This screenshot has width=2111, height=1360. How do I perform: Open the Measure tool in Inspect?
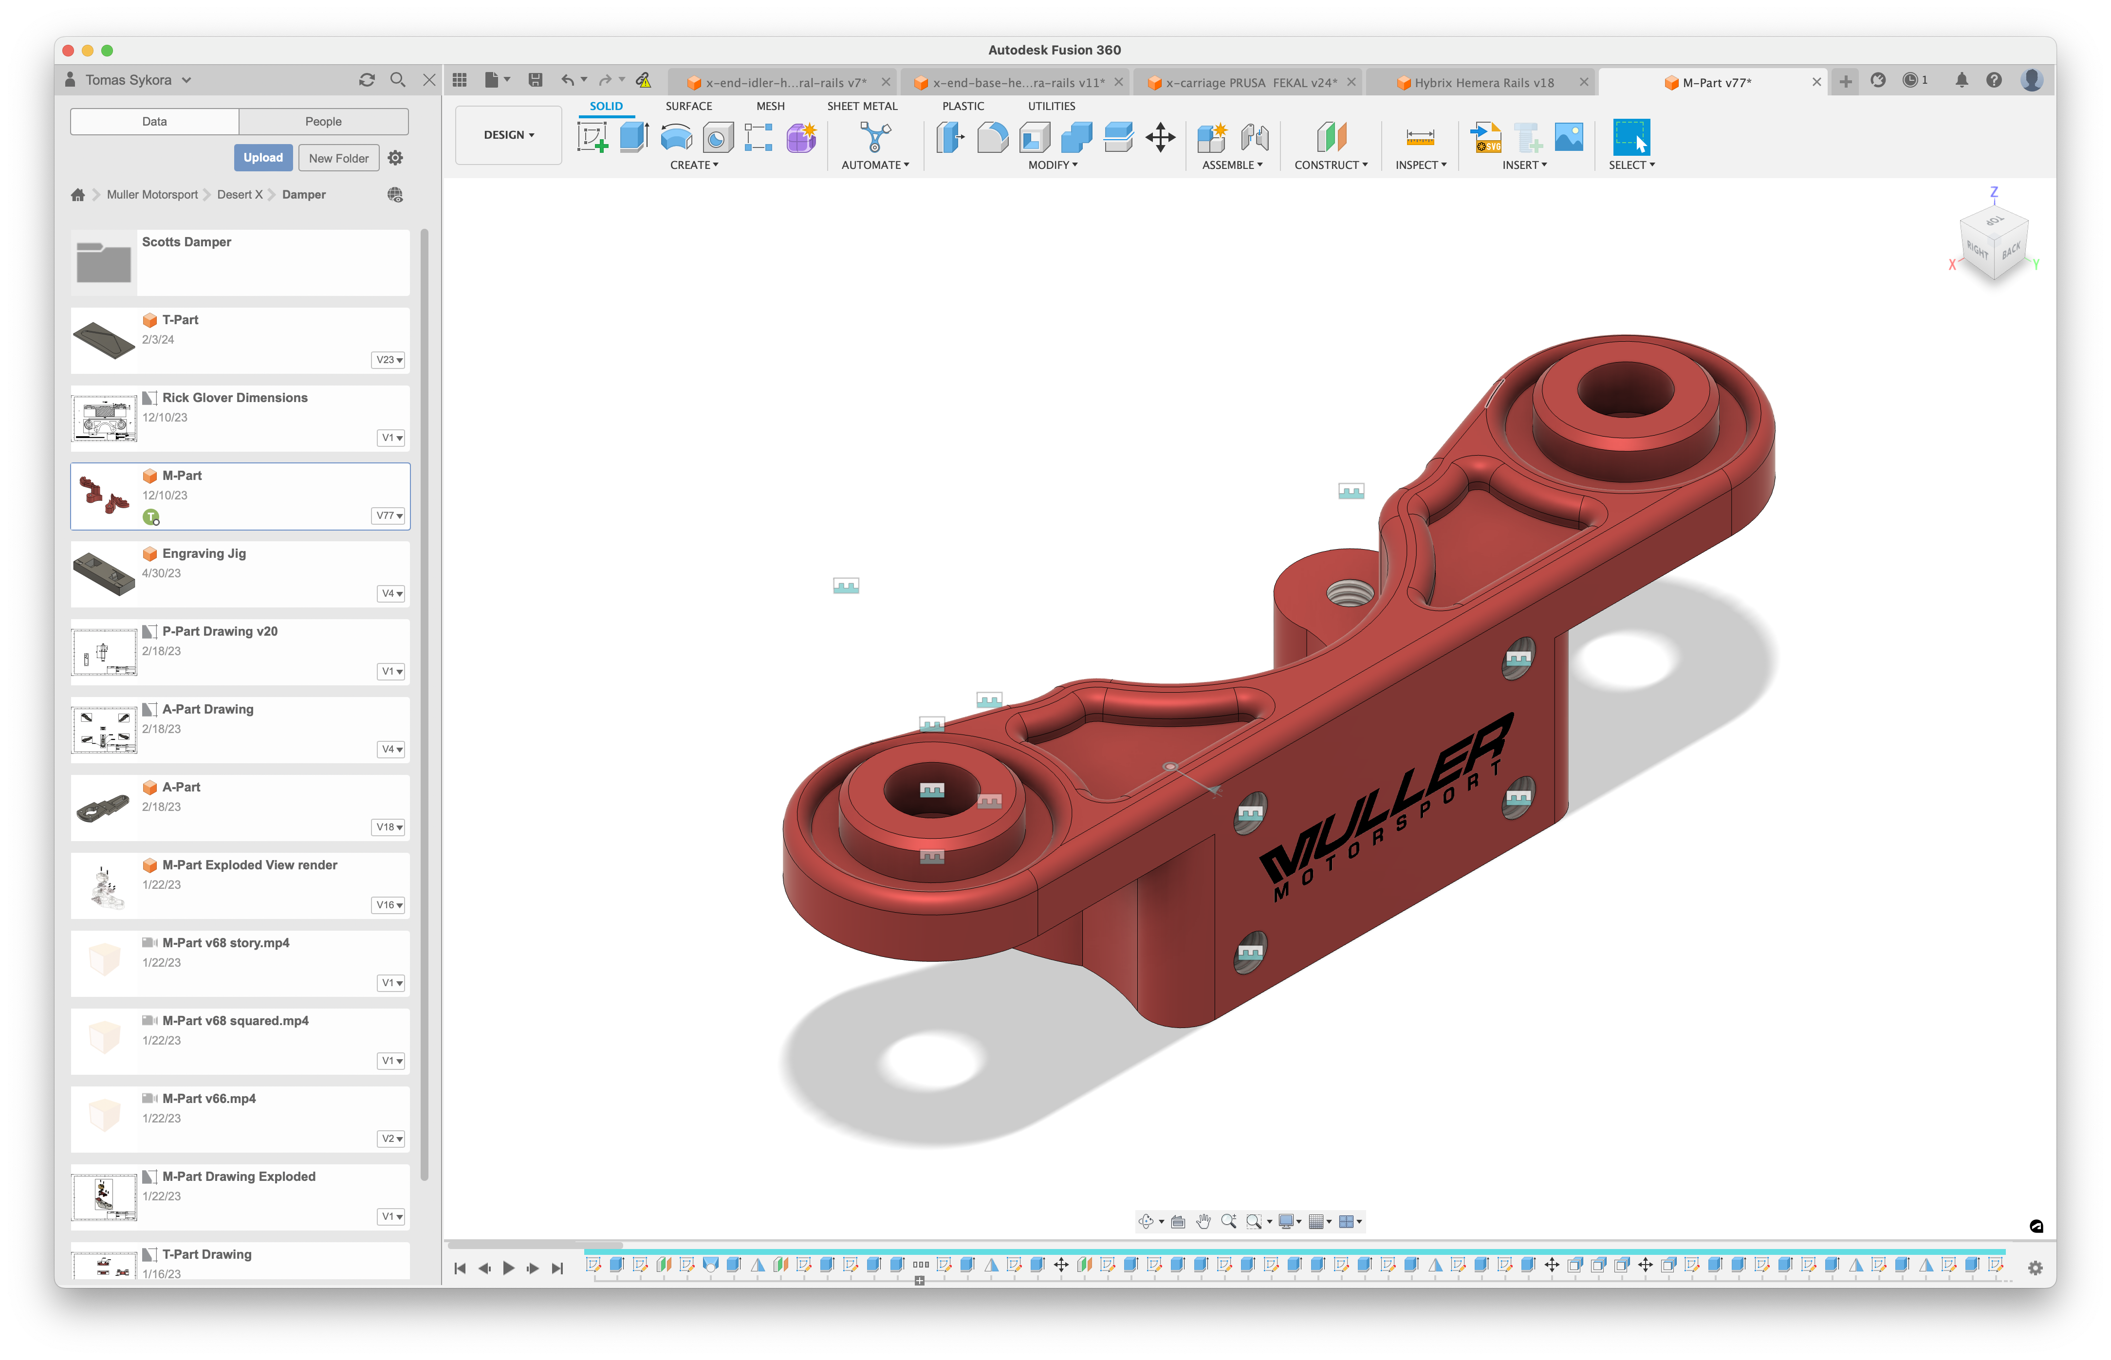pyautogui.click(x=1419, y=138)
